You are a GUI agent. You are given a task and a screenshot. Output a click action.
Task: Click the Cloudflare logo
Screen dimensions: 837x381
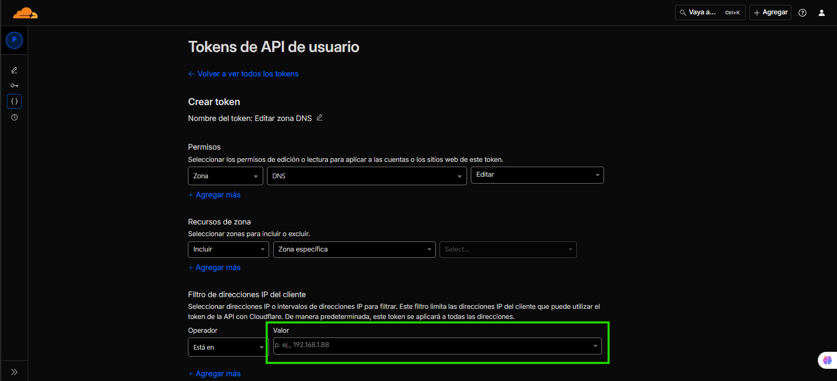(25, 13)
